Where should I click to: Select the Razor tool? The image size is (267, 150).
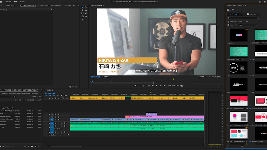(x=86, y=10)
